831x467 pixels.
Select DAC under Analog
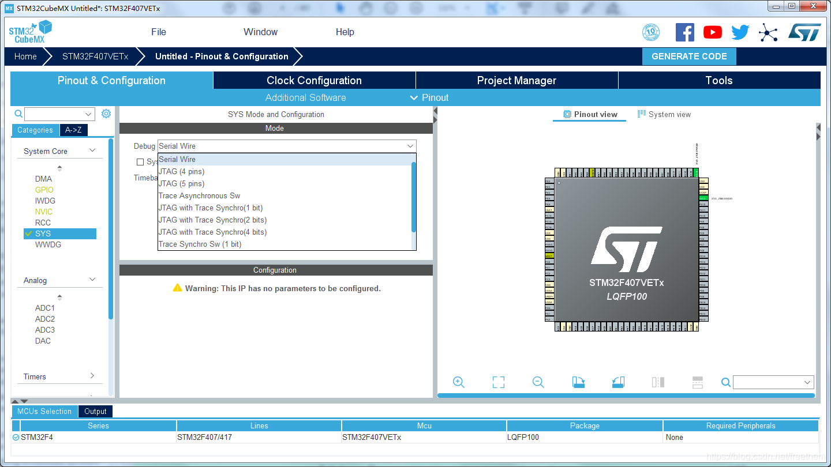(43, 341)
